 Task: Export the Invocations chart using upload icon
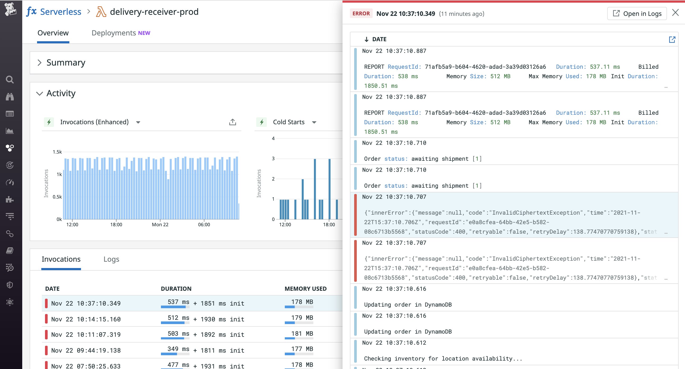click(232, 122)
